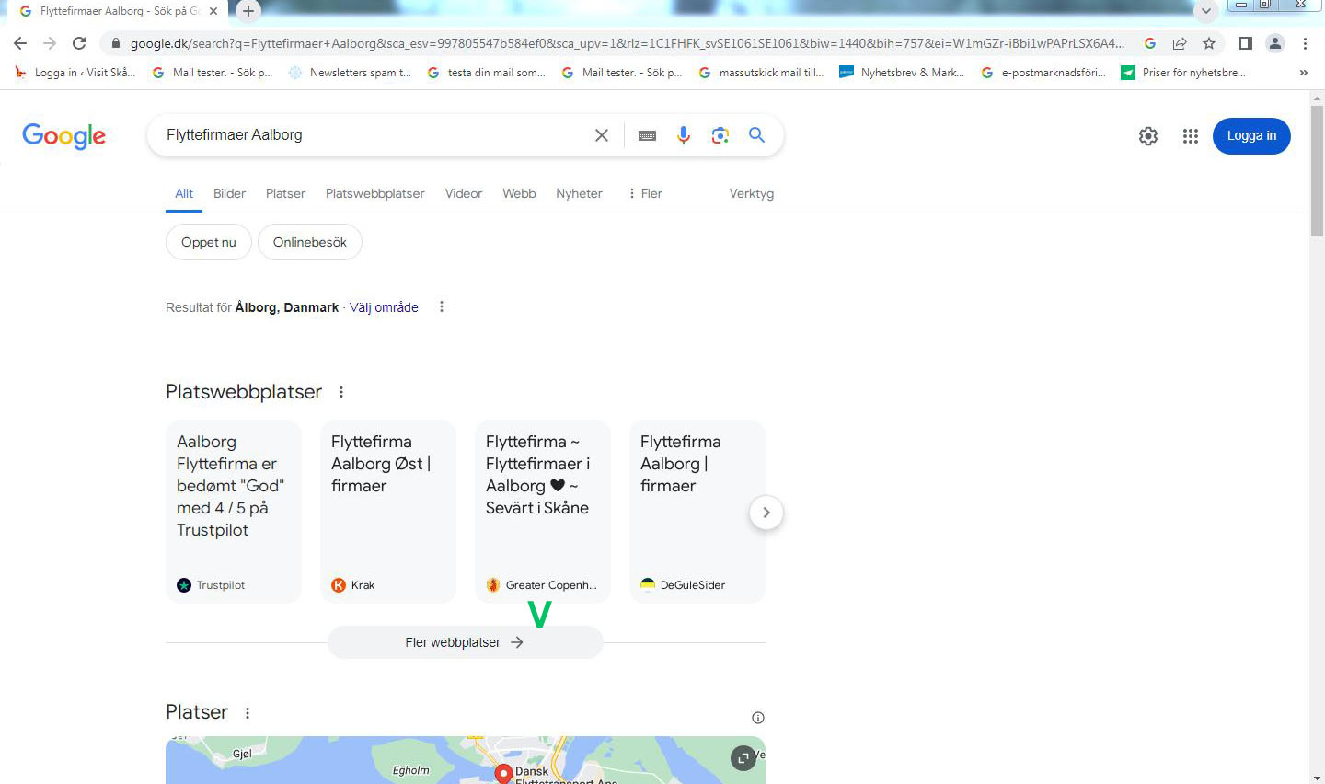Open the Greater Copenhagen Flyttefirma card

543,512
